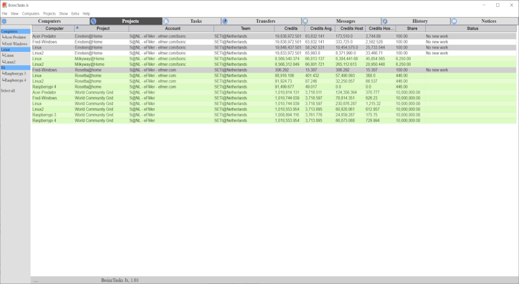Open the Computers menu in the menu bar
Image resolution: width=519 pixels, height=284 pixels.
31,13
